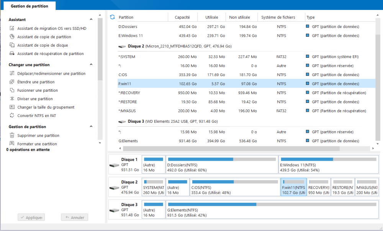
Task: Click the blue type square of *:SYSTEM row
Action: pos(308,56)
